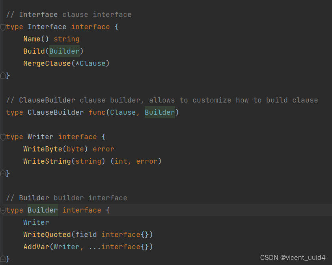332x265 pixels.
Task: Click Writer in 'type Writer interface'
Action: [41, 137]
